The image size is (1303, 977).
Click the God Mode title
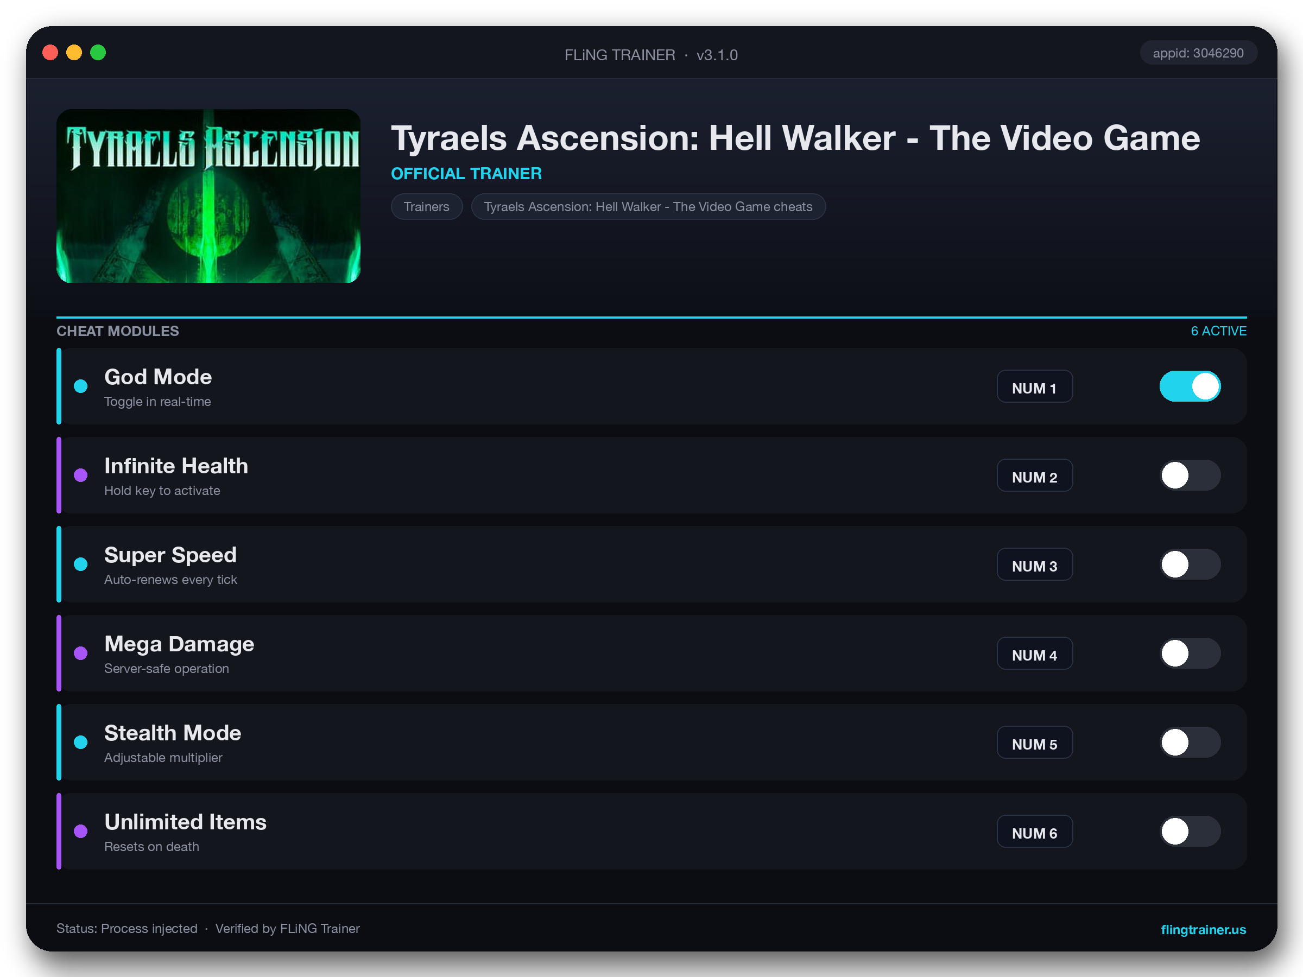point(158,377)
